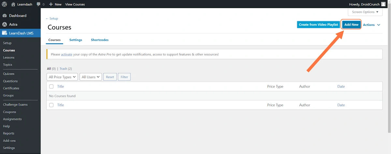Click the Filter button
This screenshot has height=154, width=391.
tap(124, 77)
